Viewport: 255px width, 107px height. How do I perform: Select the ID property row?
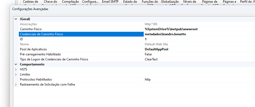[22, 39]
